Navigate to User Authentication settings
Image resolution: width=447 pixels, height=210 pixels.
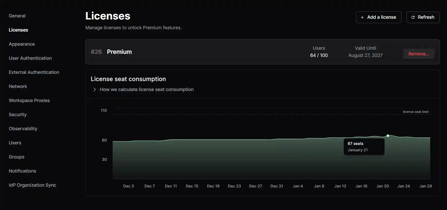pos(30,58)
